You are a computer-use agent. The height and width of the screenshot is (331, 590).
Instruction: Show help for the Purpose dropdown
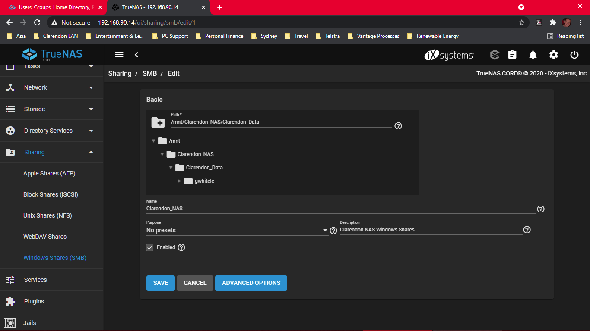coord(333,231)
